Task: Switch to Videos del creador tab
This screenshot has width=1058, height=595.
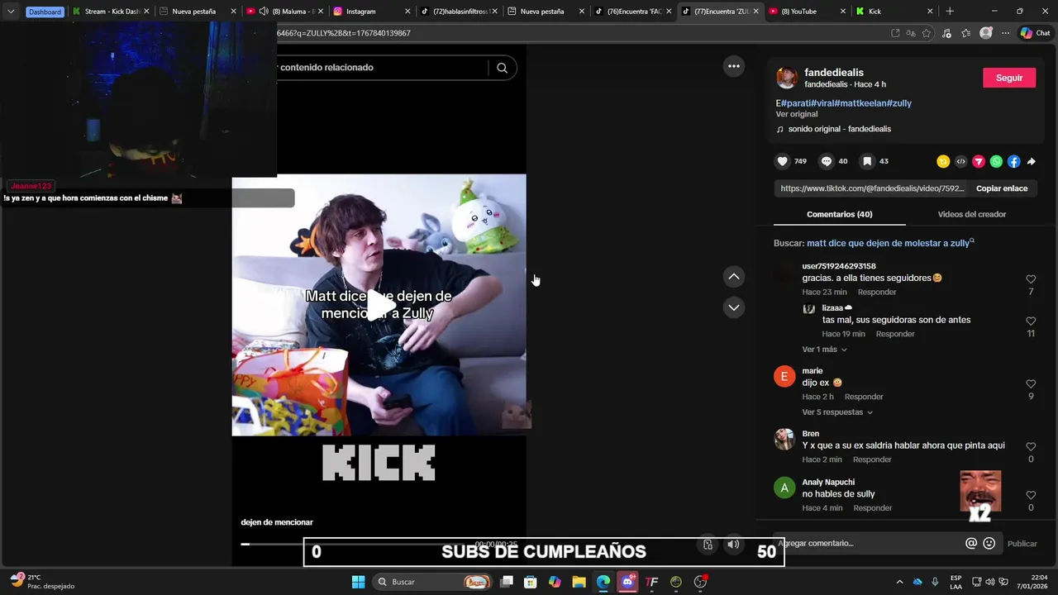Action: click(x=971, y=214)
